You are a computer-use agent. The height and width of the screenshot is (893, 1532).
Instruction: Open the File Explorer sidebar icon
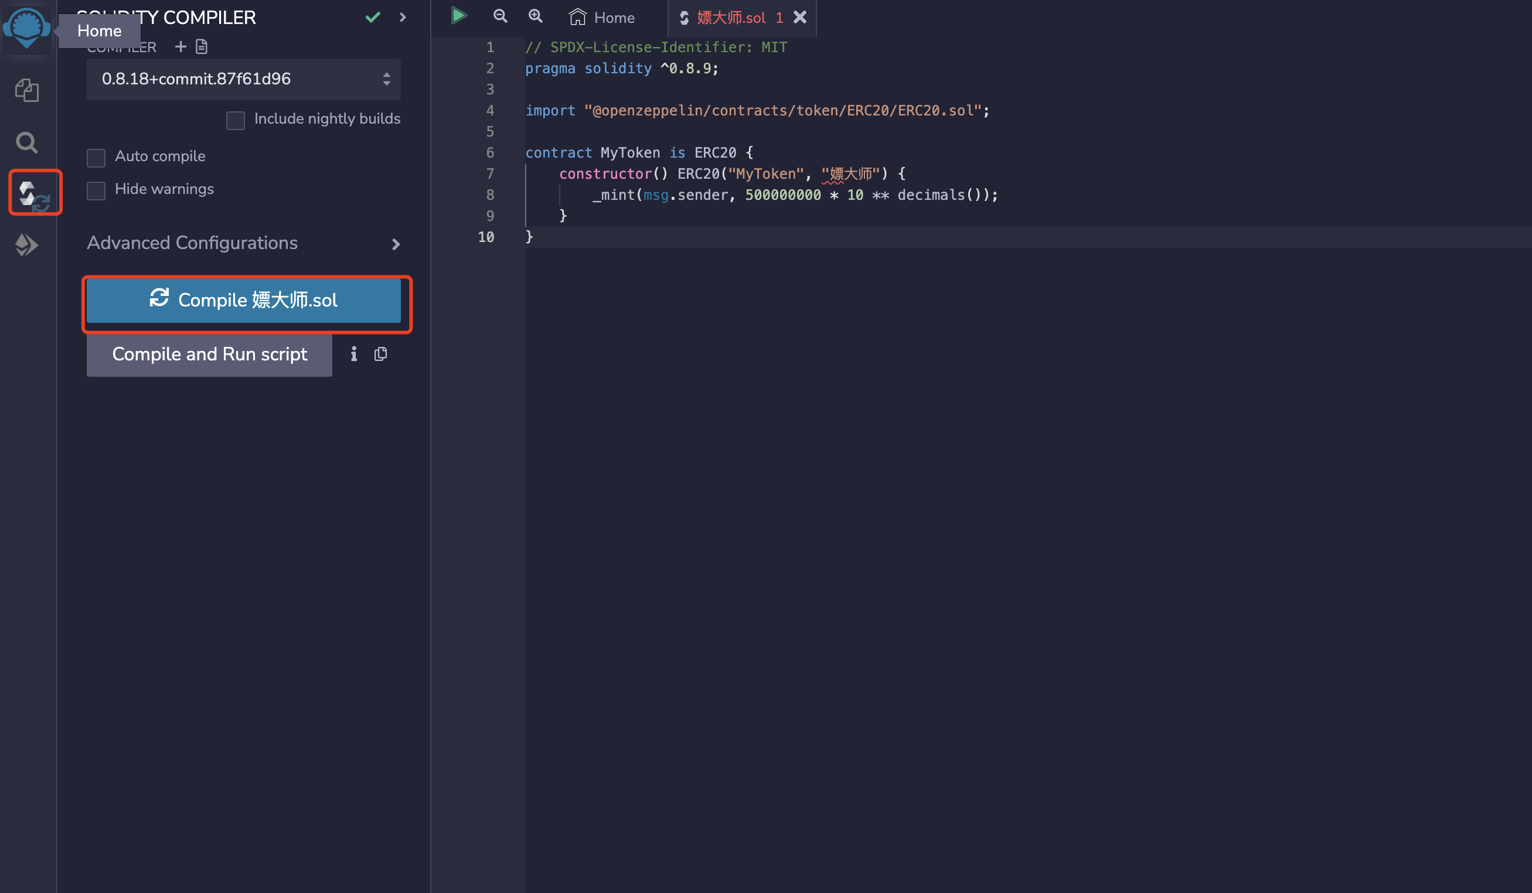point(27,91)
